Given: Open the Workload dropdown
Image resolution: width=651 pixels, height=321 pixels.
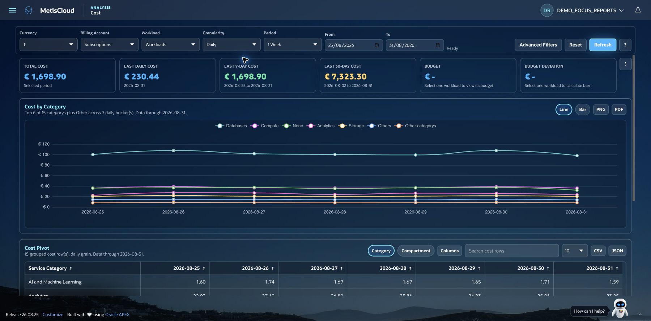Looking at the screenshot, I should (170, 44).
